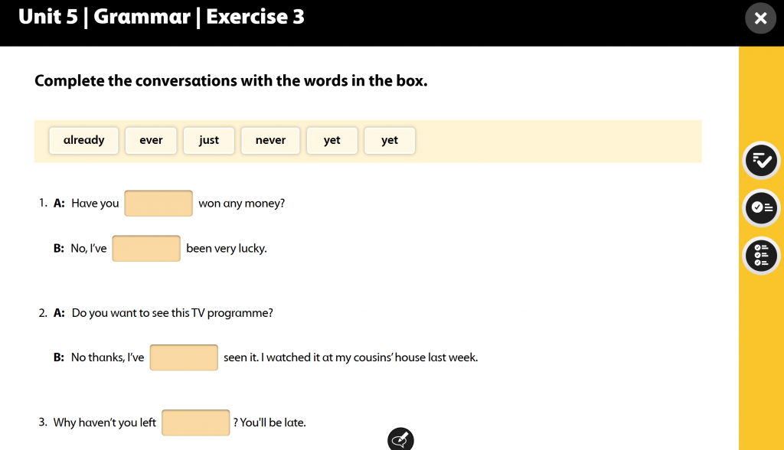Pick the 'just' word tile
784x450 pixels.
coord(209,141)
